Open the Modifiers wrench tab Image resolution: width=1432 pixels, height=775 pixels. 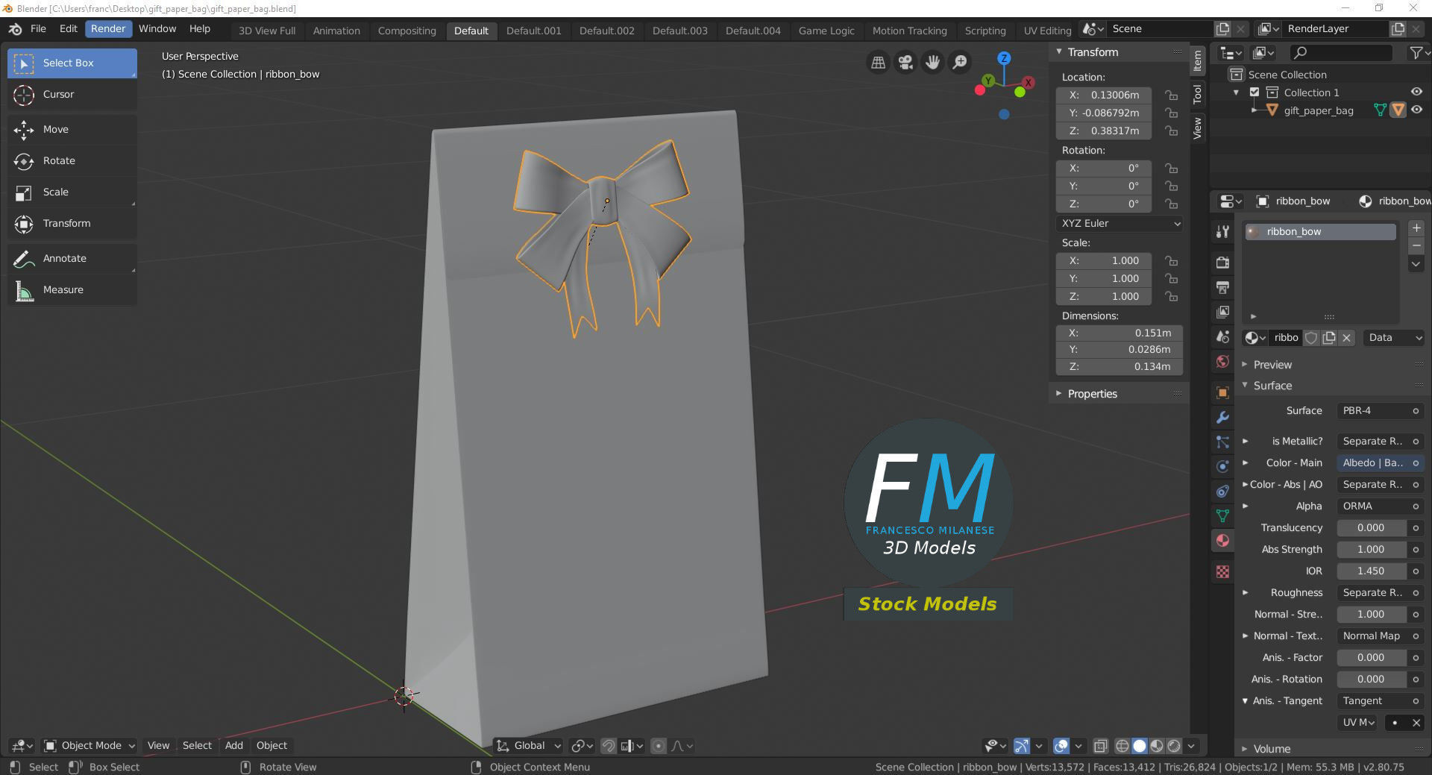click(1222, 417)
